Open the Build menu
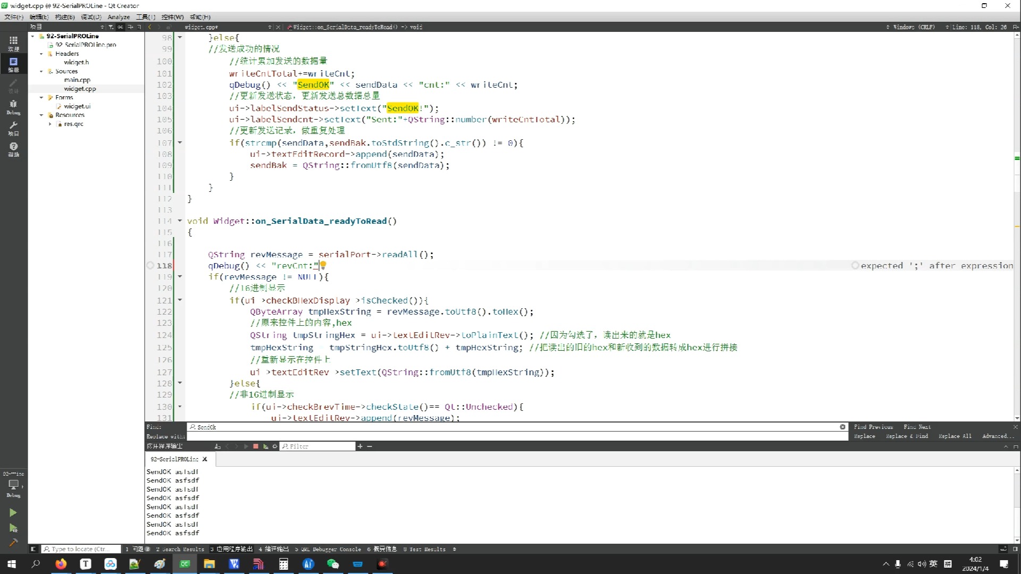Image resolution: width=1021 pixels, height=574 pixels. (65, 17)
